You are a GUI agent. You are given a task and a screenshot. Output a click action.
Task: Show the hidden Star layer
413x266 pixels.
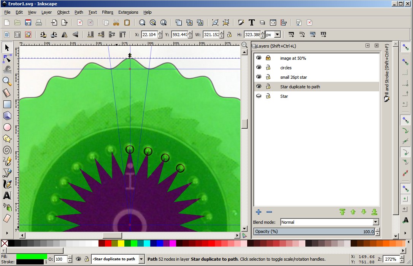(259, 96)
